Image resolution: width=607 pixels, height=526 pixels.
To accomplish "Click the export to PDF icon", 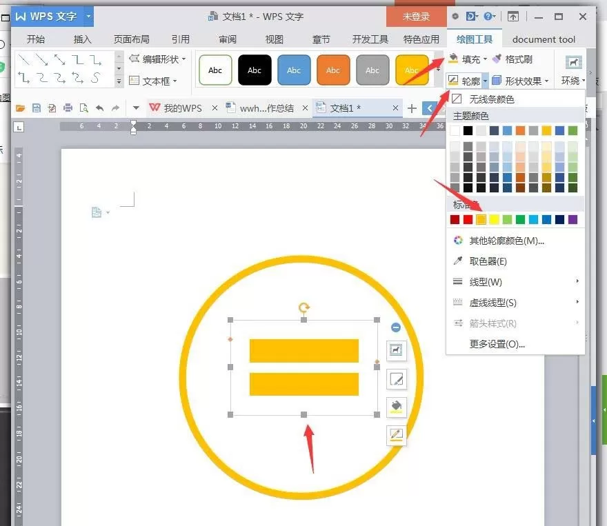I will click(52, 108).
